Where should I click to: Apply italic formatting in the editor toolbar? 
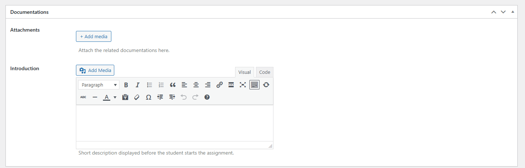pyautogui.click(x=138, y=85)
